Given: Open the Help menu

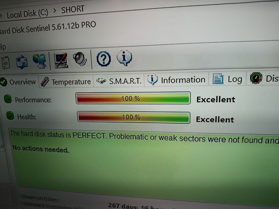Looking at the screenshot, I should [3, 47].
